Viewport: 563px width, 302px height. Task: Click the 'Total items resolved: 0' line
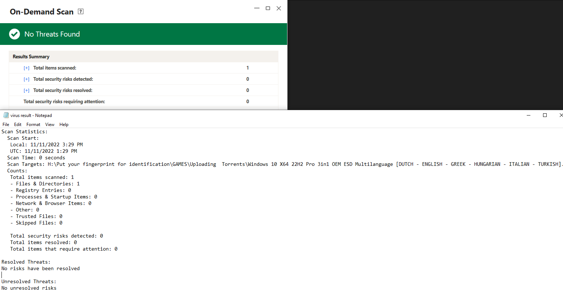click(44, 243)
